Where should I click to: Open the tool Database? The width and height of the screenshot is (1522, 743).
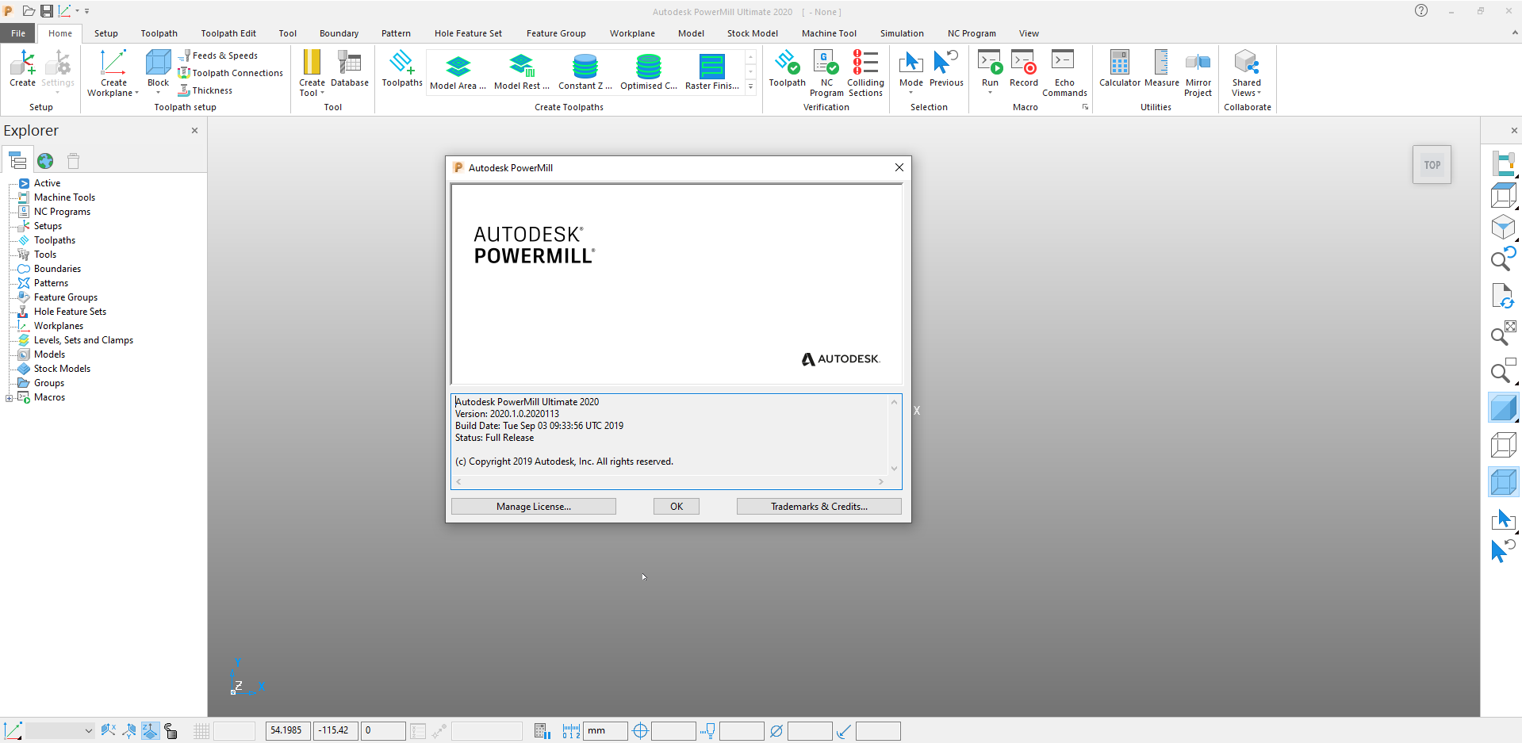coord(350,69)
